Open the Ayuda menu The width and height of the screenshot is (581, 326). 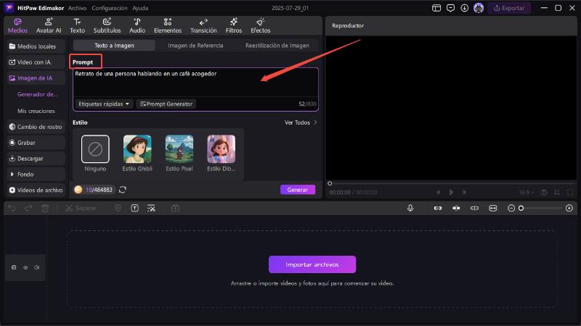[x=140, y=8]
